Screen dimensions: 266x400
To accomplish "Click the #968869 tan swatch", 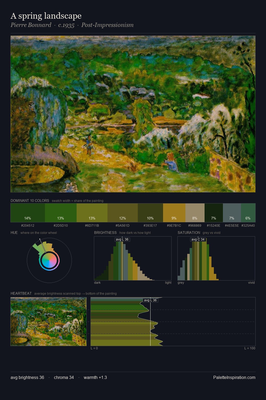I will 195,213.
